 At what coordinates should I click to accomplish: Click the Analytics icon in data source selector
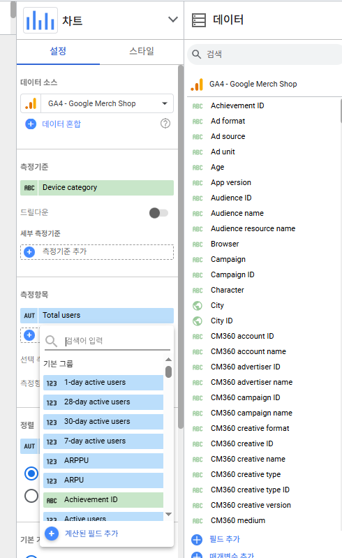pyautogui.click(x=31, y=103)
